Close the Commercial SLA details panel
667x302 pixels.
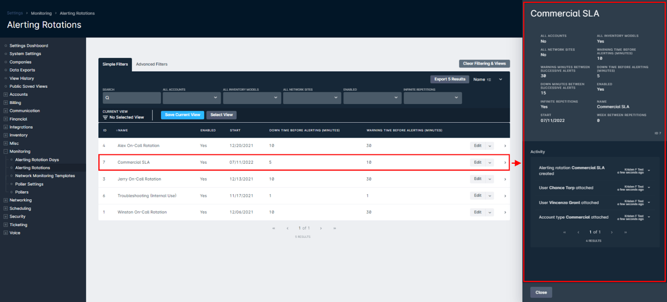pos(541,292)
